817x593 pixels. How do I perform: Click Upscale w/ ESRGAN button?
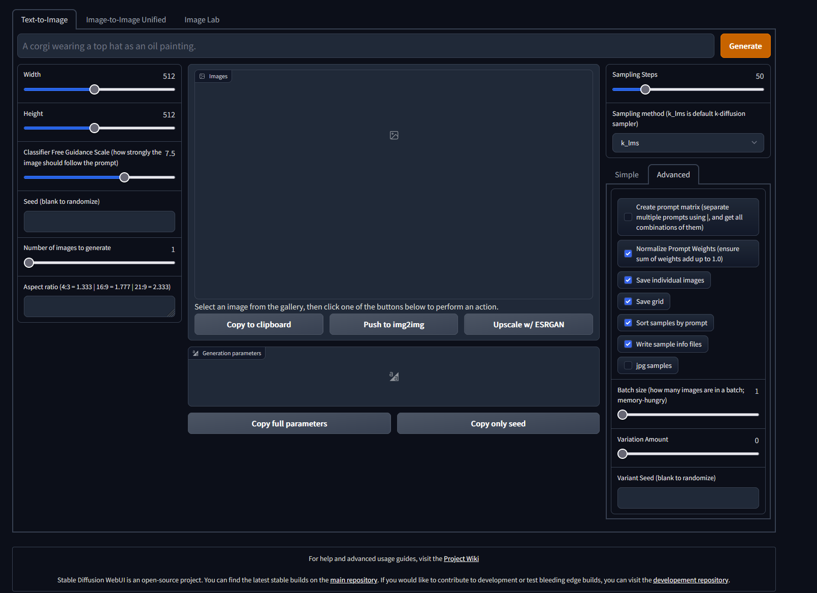click(529, 324)
